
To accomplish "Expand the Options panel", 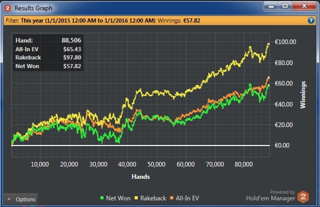I will coord(21,199).
